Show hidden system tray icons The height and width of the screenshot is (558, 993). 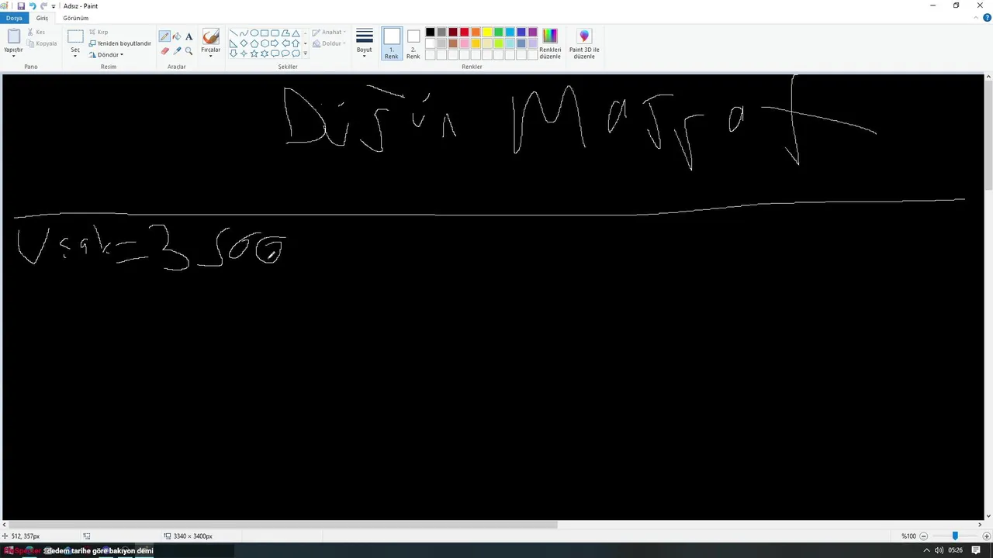926,550
